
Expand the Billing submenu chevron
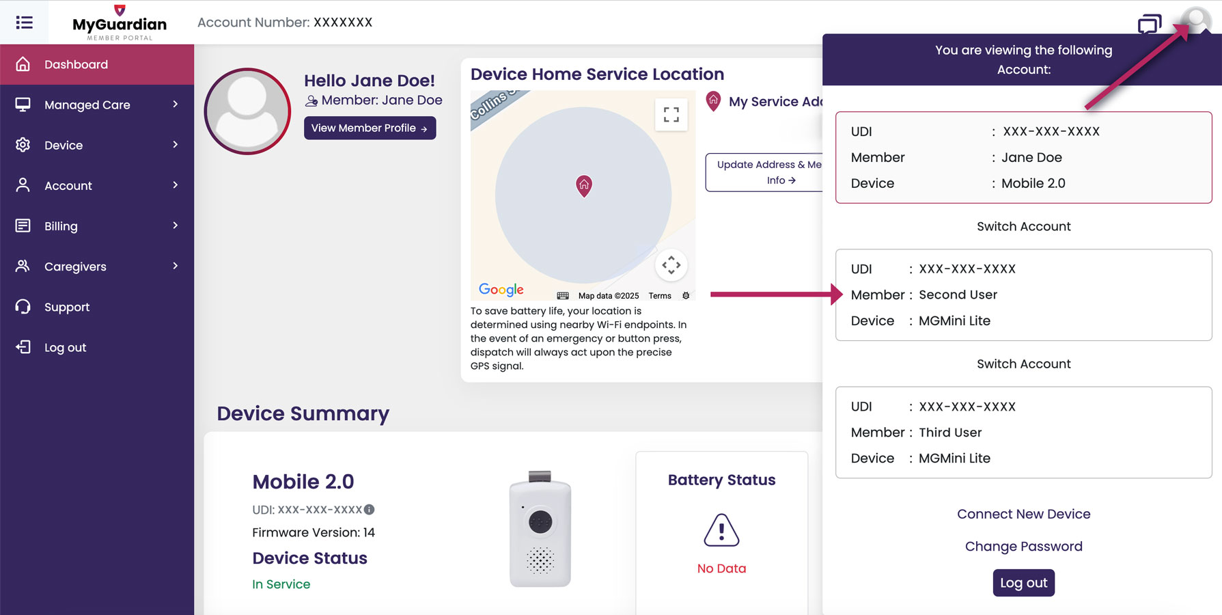tap(176, 225)
